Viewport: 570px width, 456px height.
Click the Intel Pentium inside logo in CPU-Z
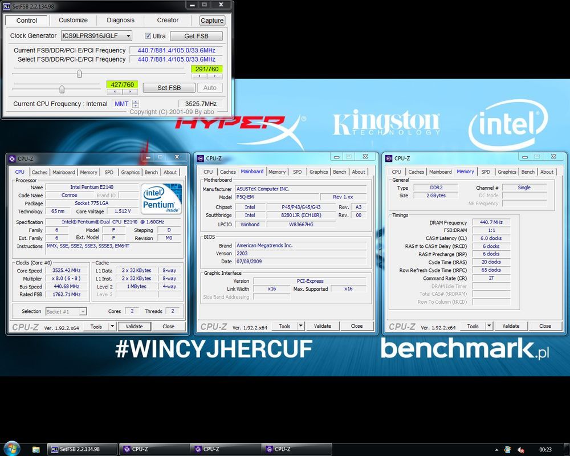coord(161,198)
